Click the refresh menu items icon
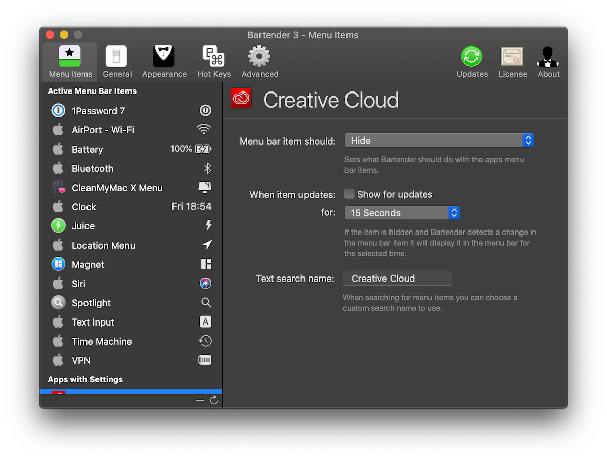The height and width of the screenshot is (461, 607). pyautogui.click(x=214, y=400)
